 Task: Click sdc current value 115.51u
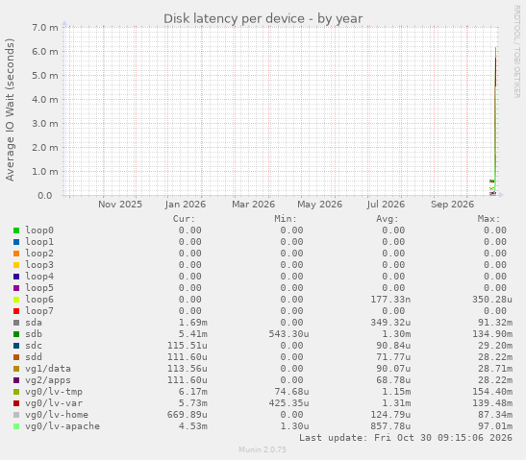[x=188, y=346]
